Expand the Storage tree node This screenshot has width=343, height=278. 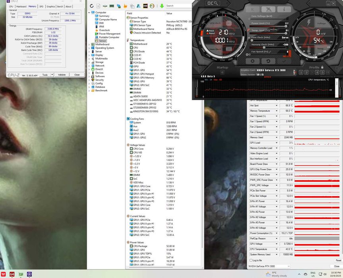tap(89, 62)
